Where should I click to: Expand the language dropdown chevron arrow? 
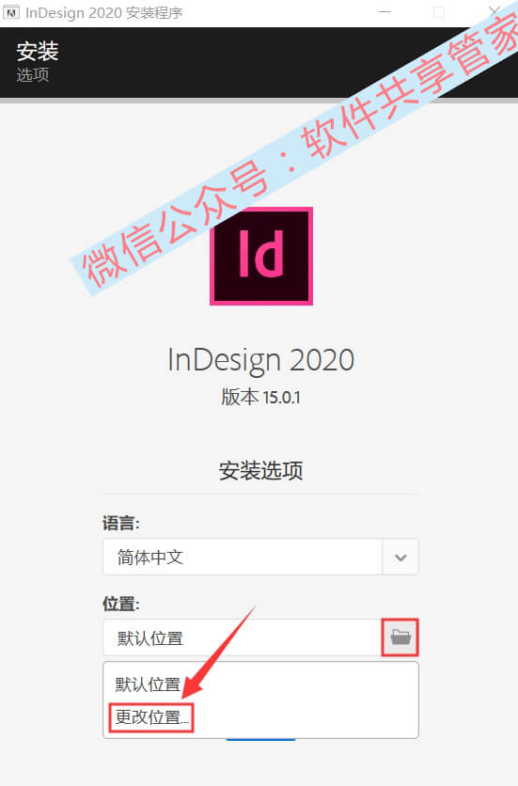pos(400,557)
